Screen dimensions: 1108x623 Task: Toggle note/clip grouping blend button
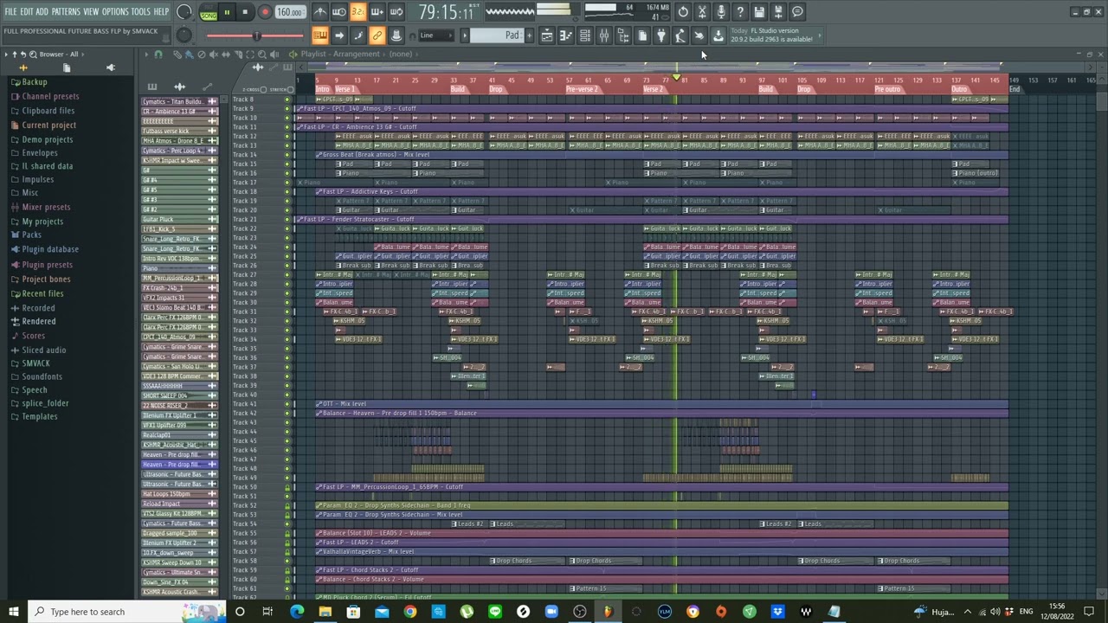coord(358,35)
